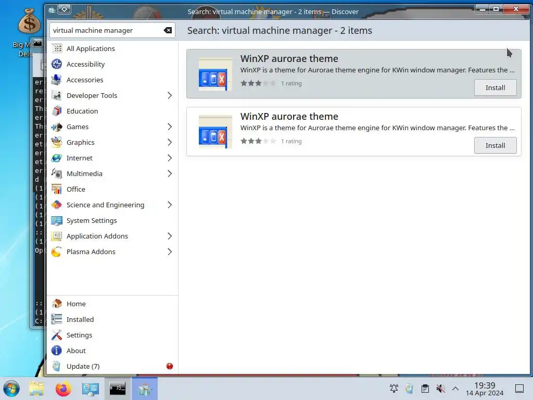This screenshot has width=533, height=400.
Task: Expand the Internet subcategories arrow
Action: coord(169,158)
